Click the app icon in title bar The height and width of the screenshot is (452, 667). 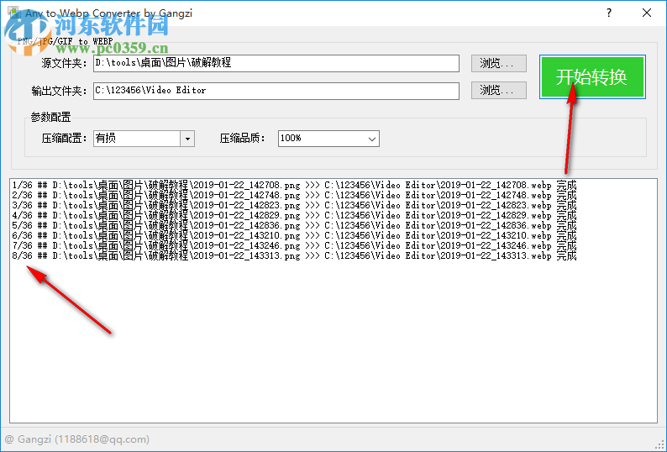coord(13,12)
